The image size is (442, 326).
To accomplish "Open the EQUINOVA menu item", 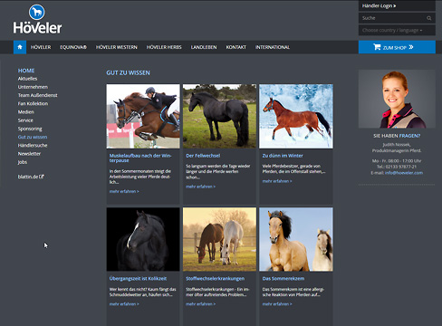I will click(73, 47).
